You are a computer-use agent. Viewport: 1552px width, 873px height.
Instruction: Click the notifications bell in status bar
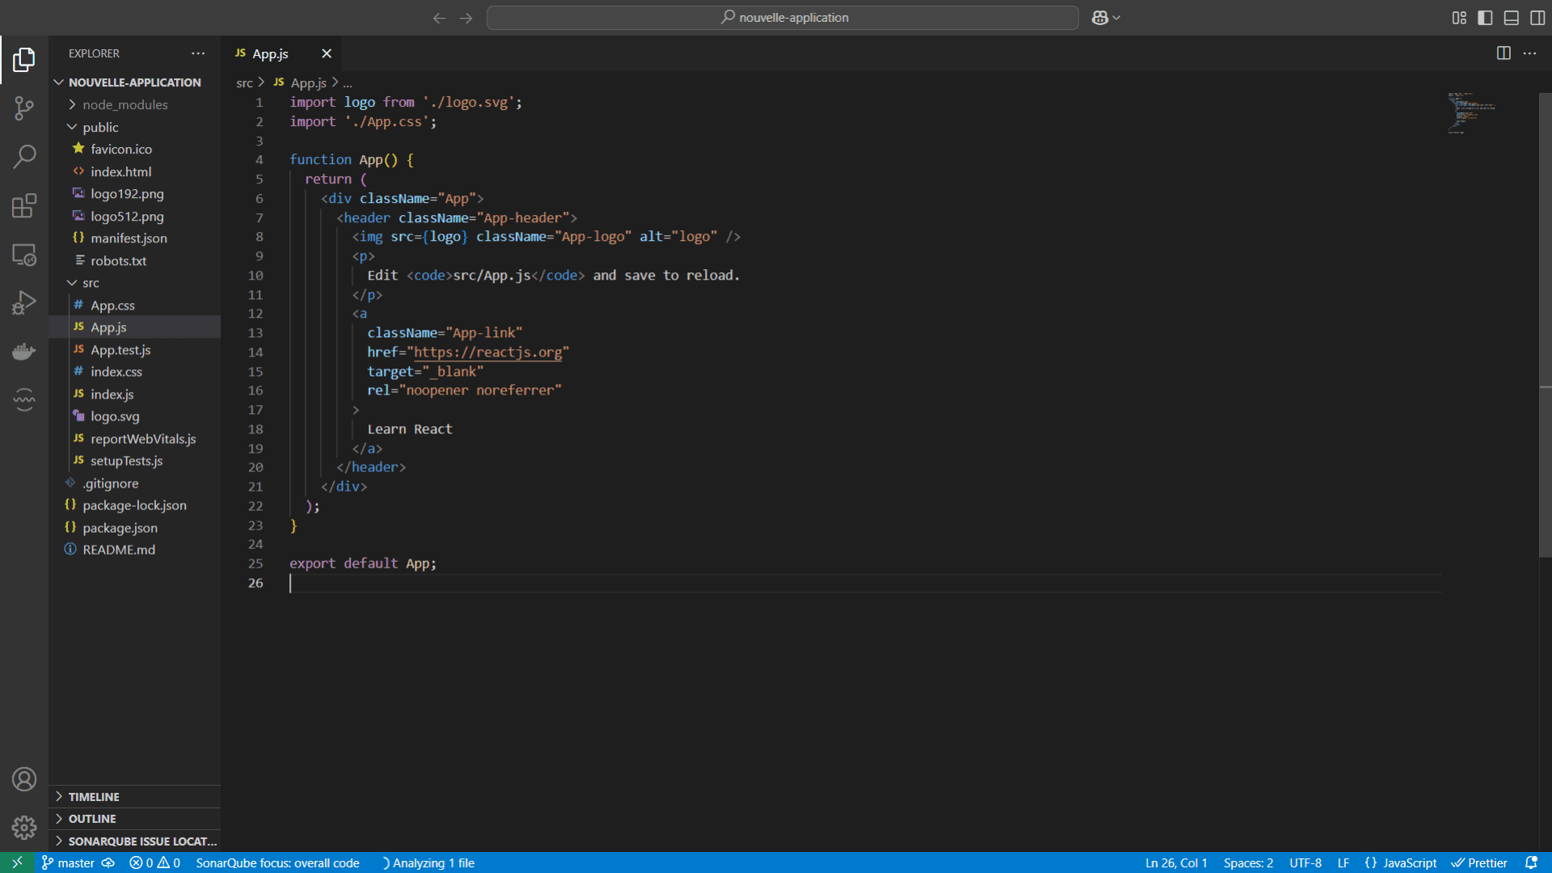(x=1531, y=862)
